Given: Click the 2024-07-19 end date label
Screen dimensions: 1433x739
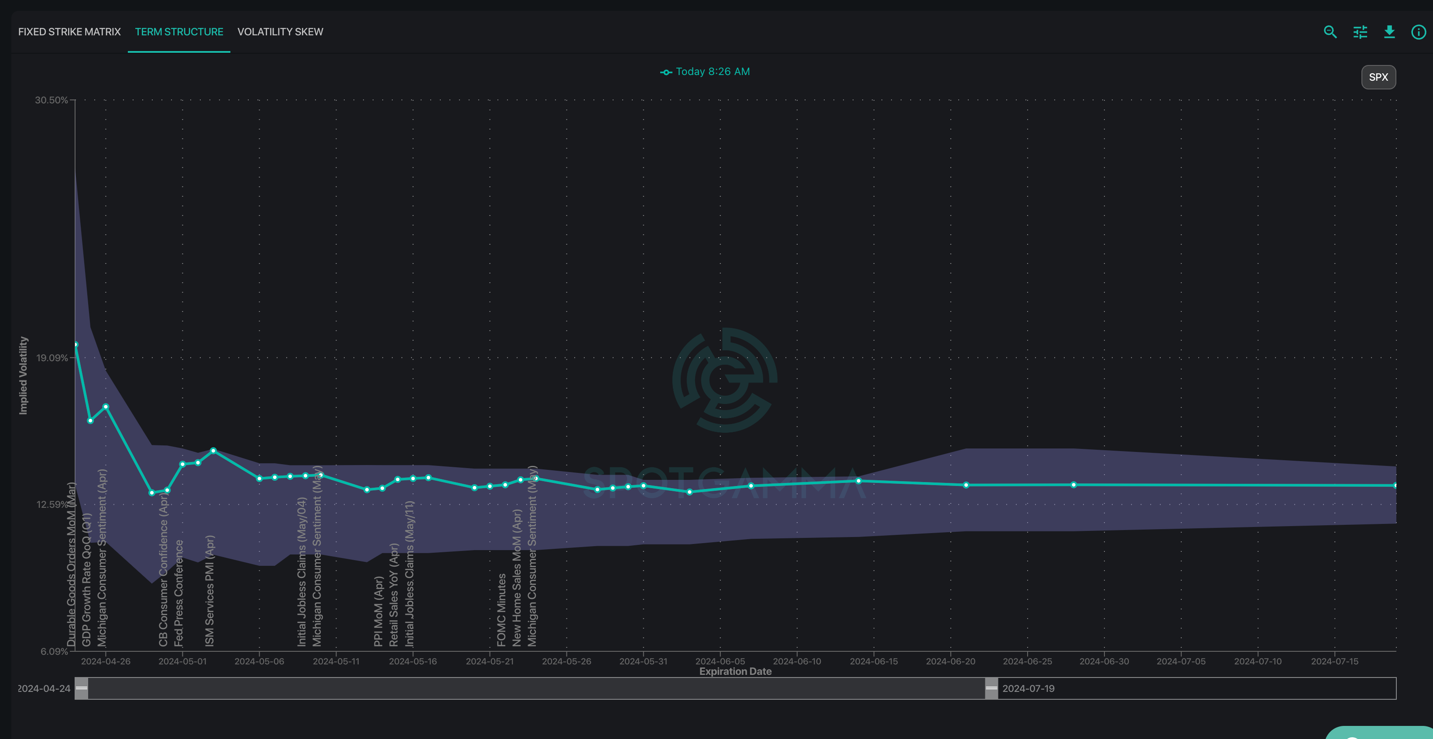Looking at the screenshot, I should click(1028, 688).
